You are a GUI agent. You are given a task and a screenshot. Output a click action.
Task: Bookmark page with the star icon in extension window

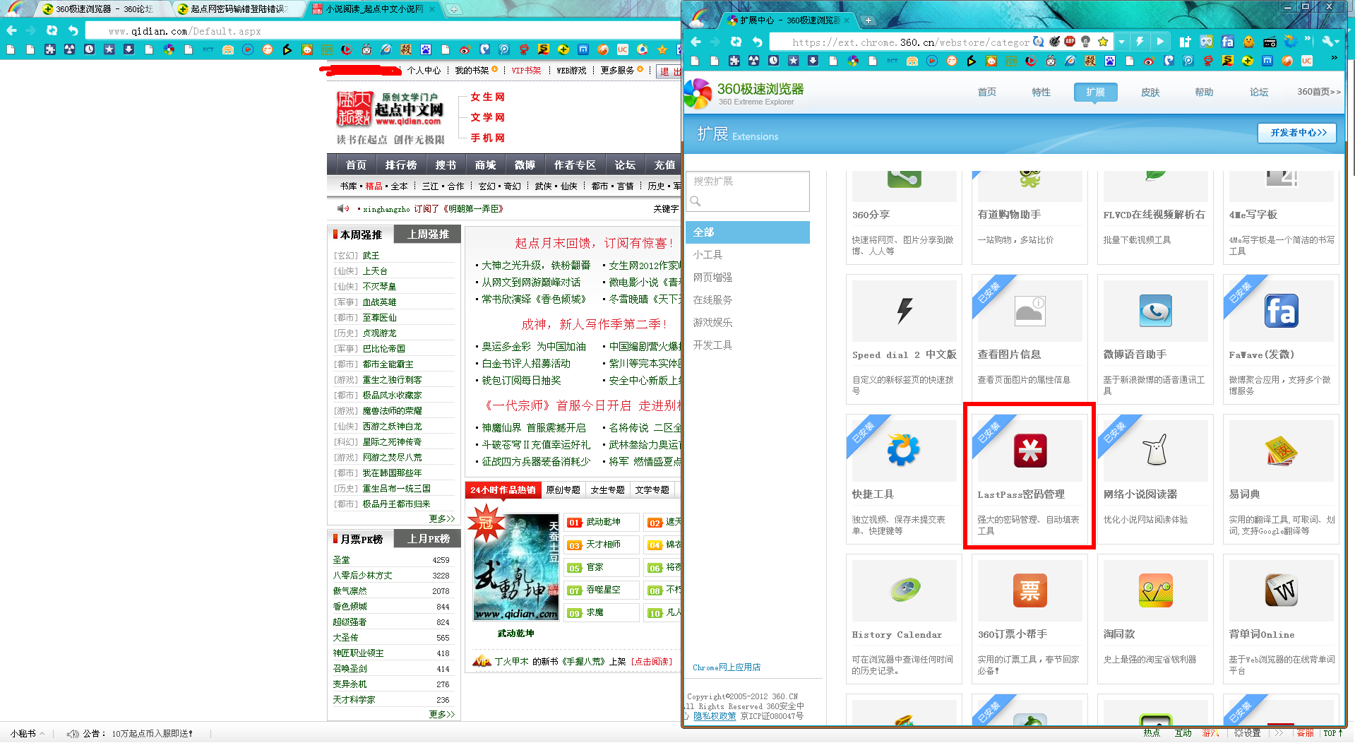pyautogui.click(x=1102, y=42)
